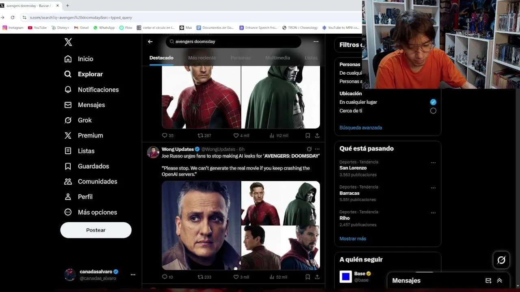Compose new message in Mensajes drawer
This screenshot has height=292, width=520.
point(488,281)
